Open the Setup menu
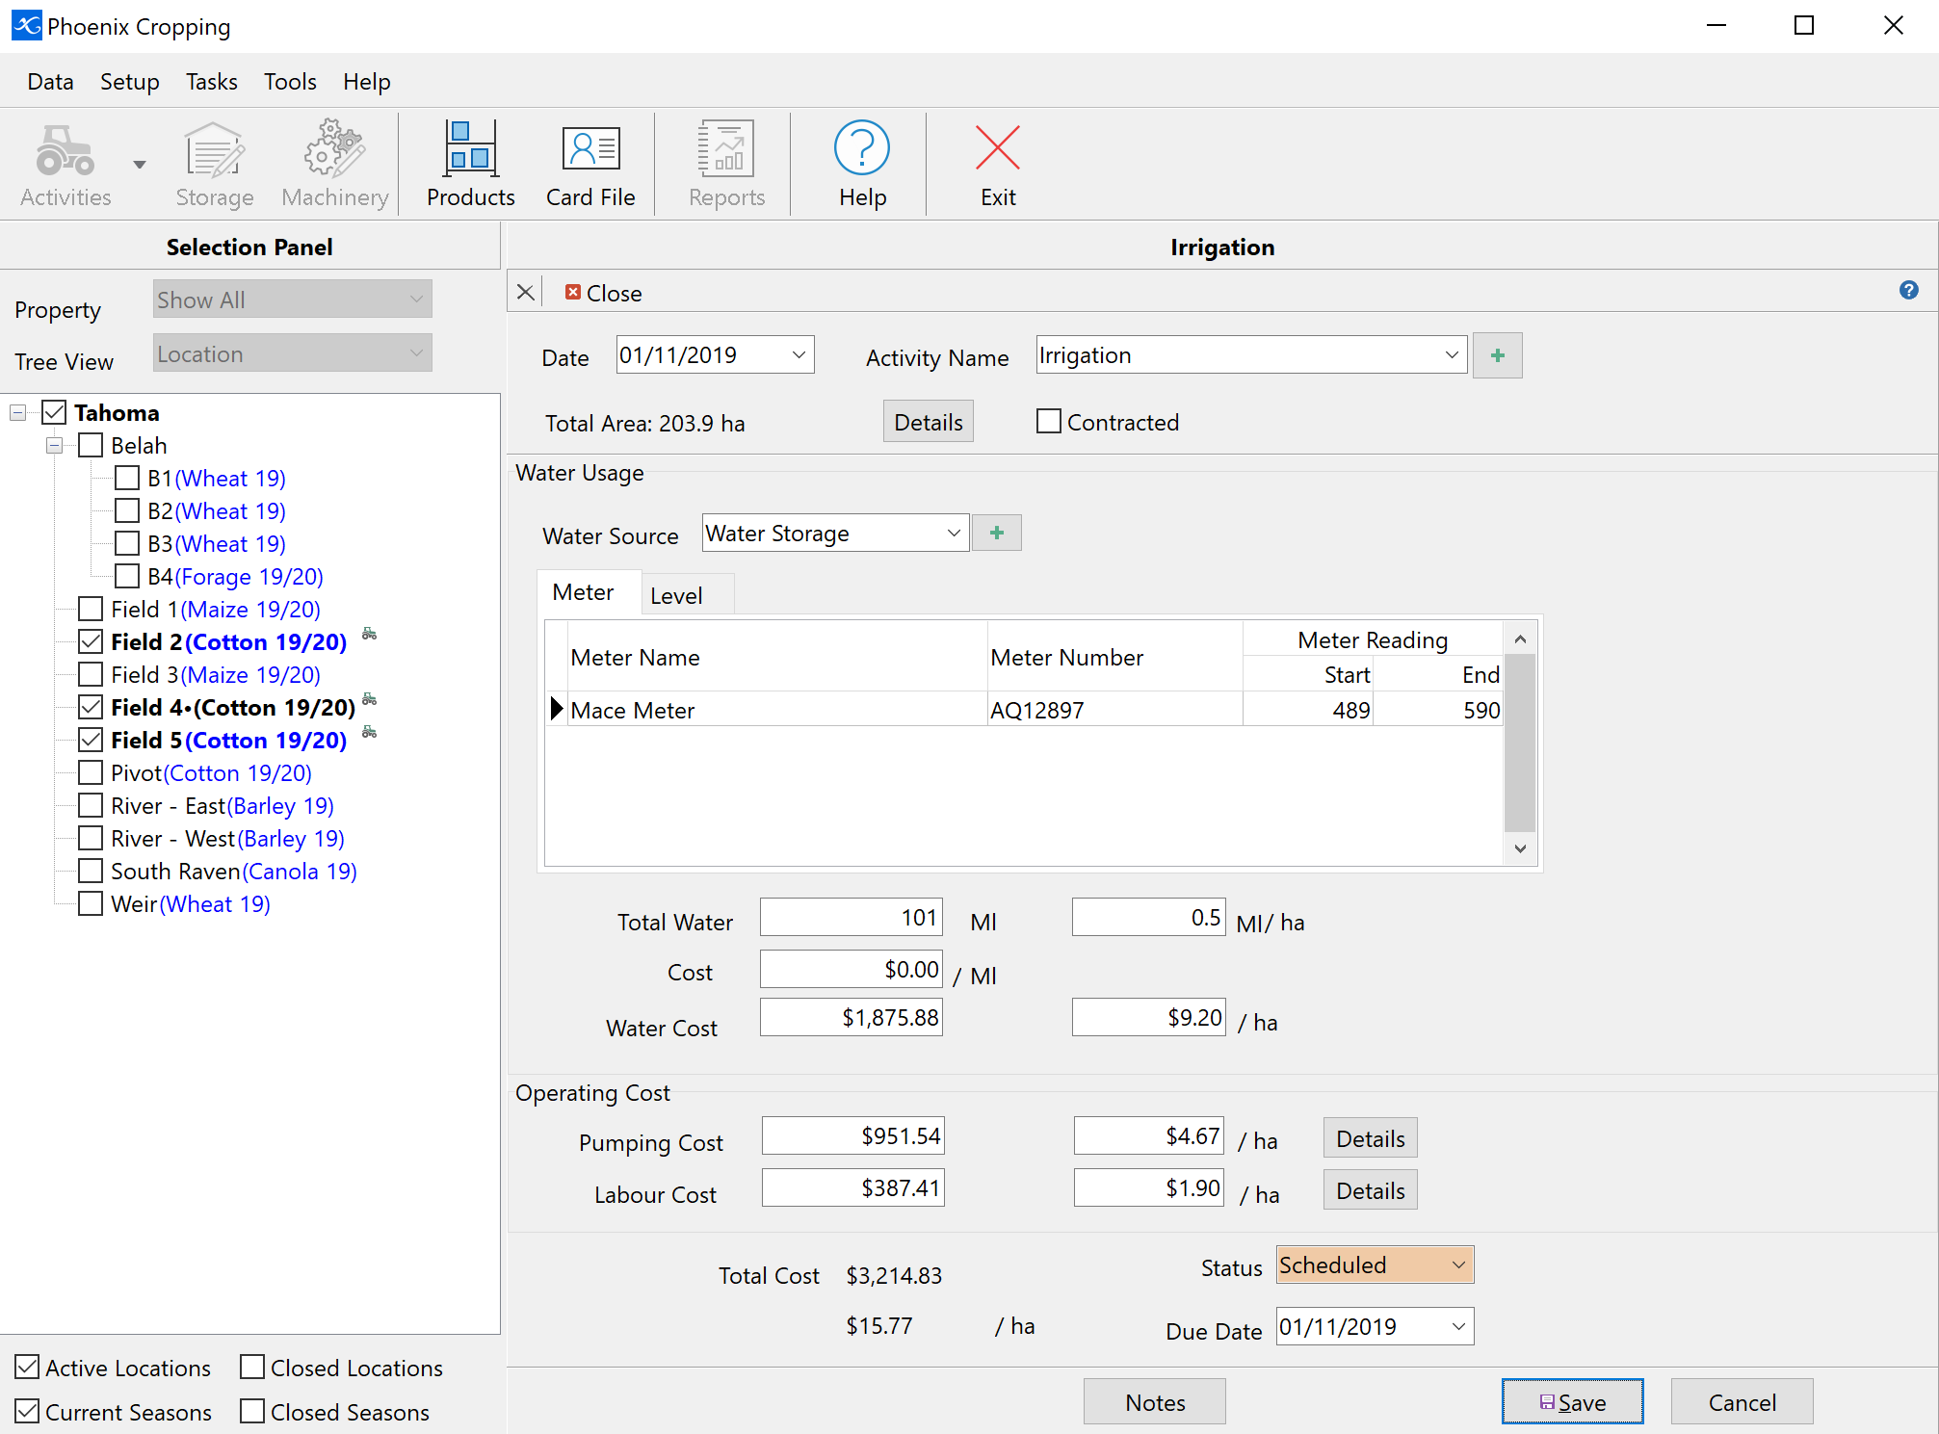Screen dimensions: 1939x1434 129,82
